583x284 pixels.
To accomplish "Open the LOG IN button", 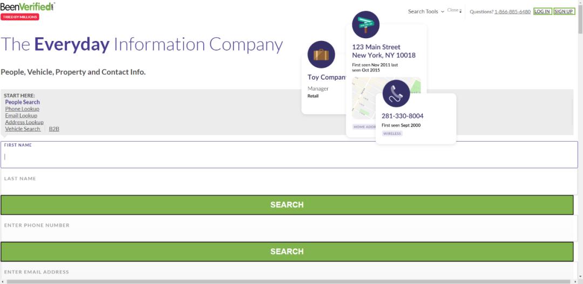I will click(542, 11).
